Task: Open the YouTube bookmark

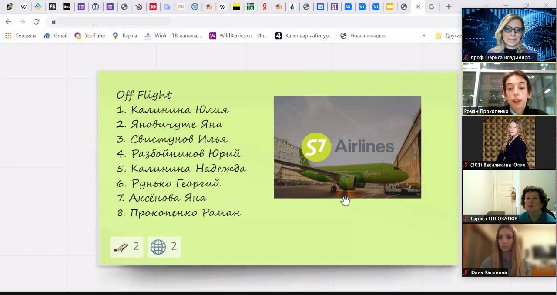Action: pos(90,36)
